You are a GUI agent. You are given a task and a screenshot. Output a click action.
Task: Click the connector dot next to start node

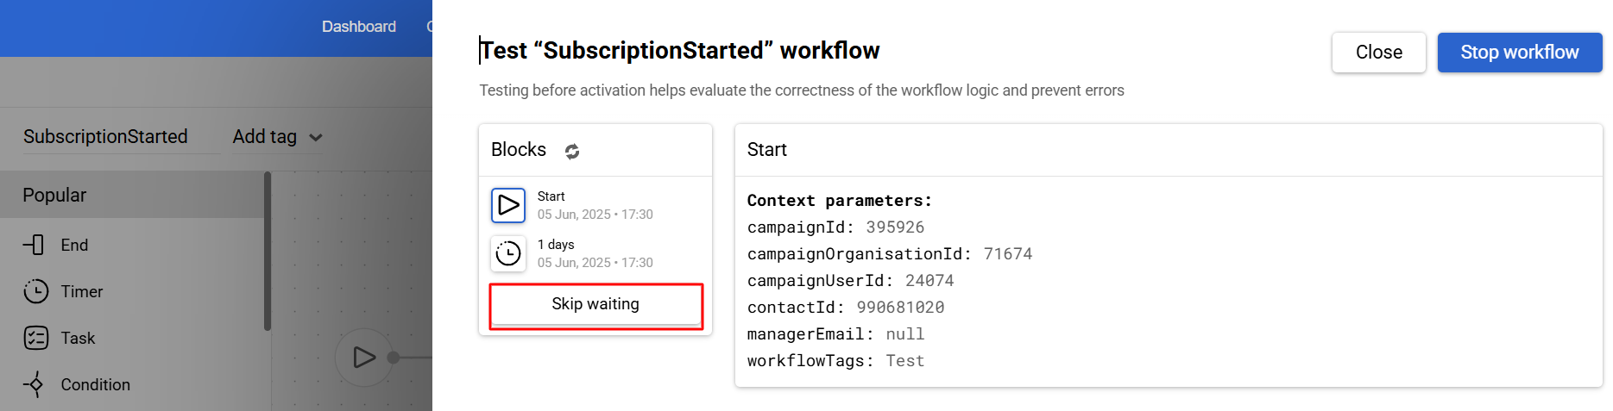tap(394, 358)
